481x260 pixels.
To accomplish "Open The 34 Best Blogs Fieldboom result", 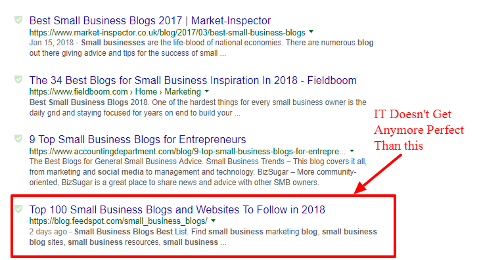I will (193, 80).
